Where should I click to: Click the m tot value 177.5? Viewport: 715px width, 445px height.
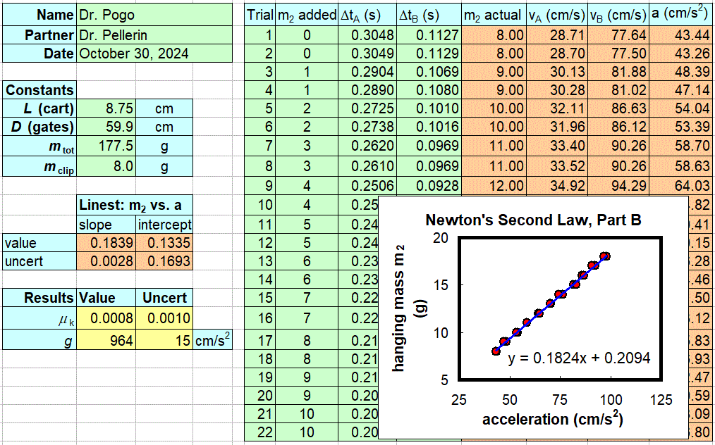click(x=106, y=147)
